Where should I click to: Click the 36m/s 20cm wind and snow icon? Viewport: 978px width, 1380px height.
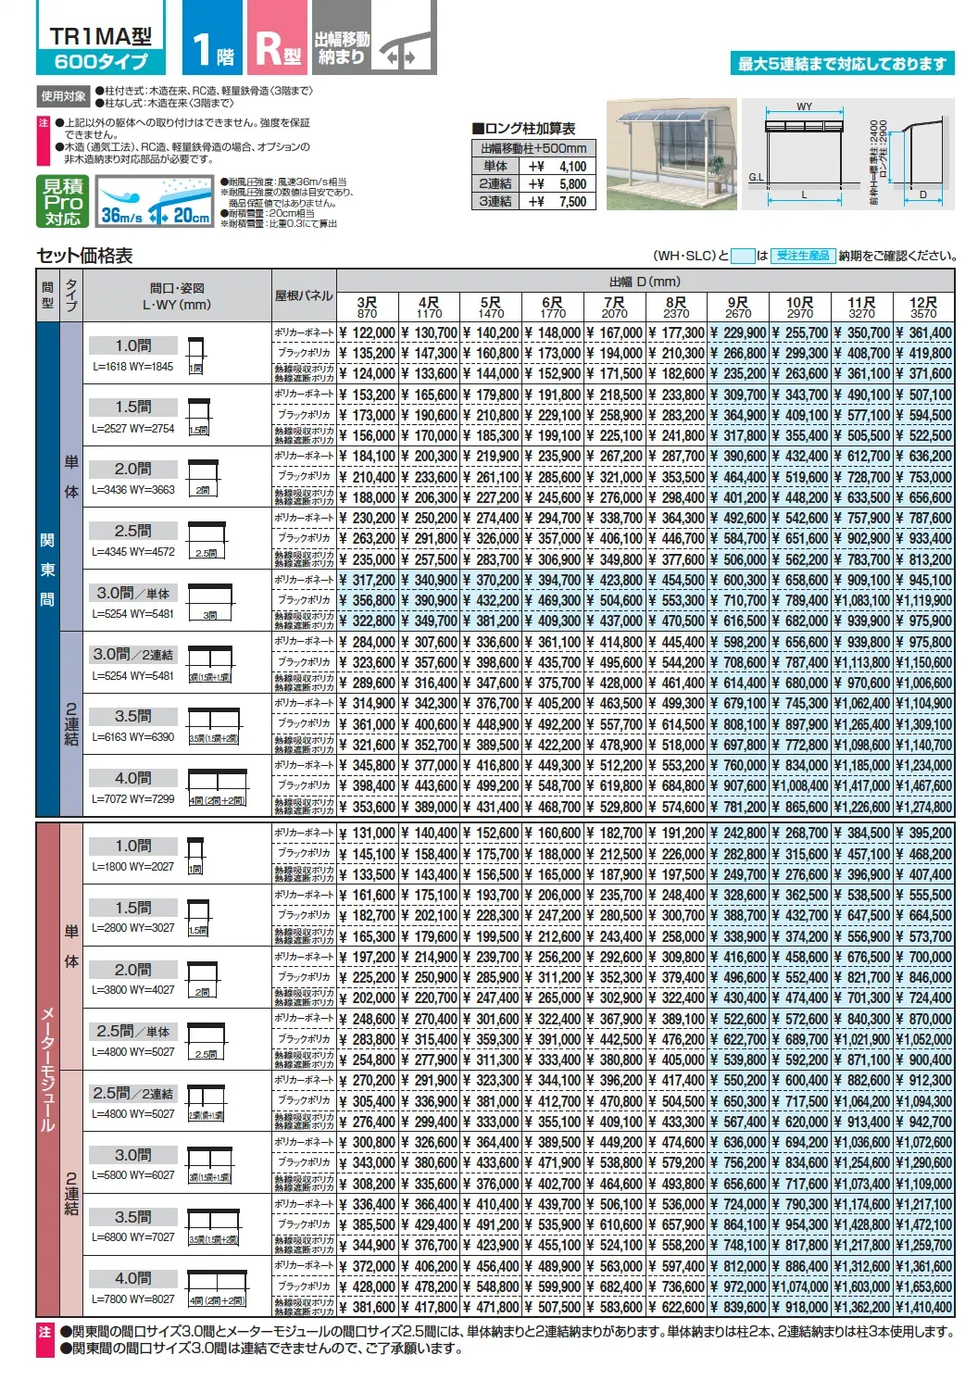(154, 201)
